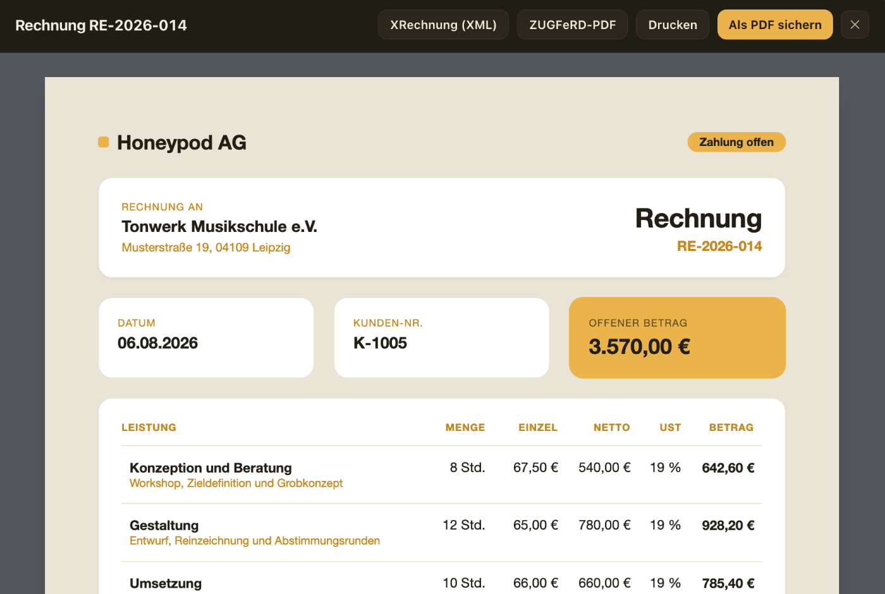Click description Entwurf, Reinzeichnung und Abstimmungsrunden
This screenshot has width=885, height=594.
pyautogui.click(x=255, y=541)
